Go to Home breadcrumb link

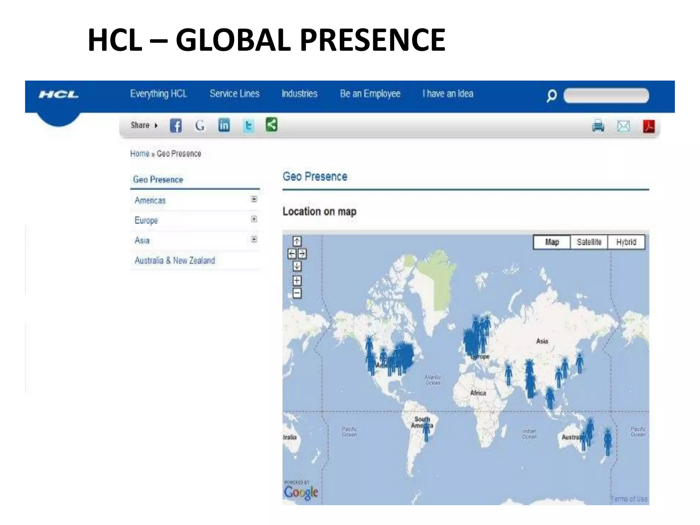[140, 154]
